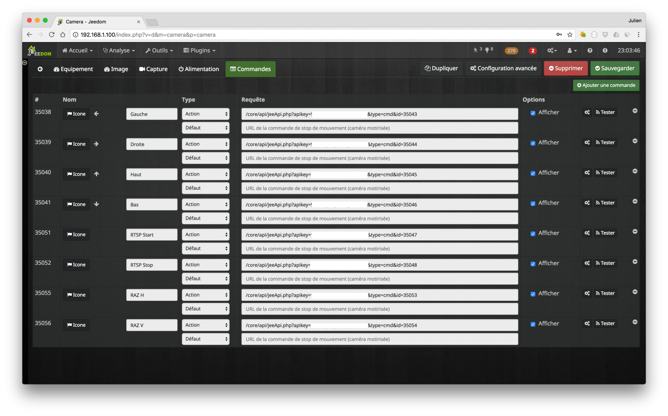Click the back arrow circle icon
668x416 pixels.
tap(40, 69)
